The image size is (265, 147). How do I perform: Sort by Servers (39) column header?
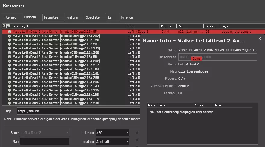(69, 26)
